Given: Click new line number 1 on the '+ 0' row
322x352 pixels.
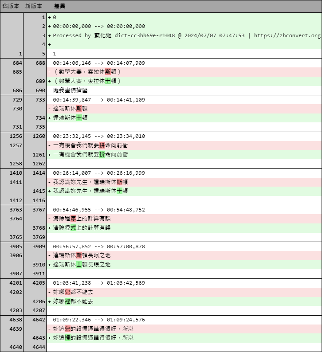Looking at the screenshot, I should (x=43, y=17).
